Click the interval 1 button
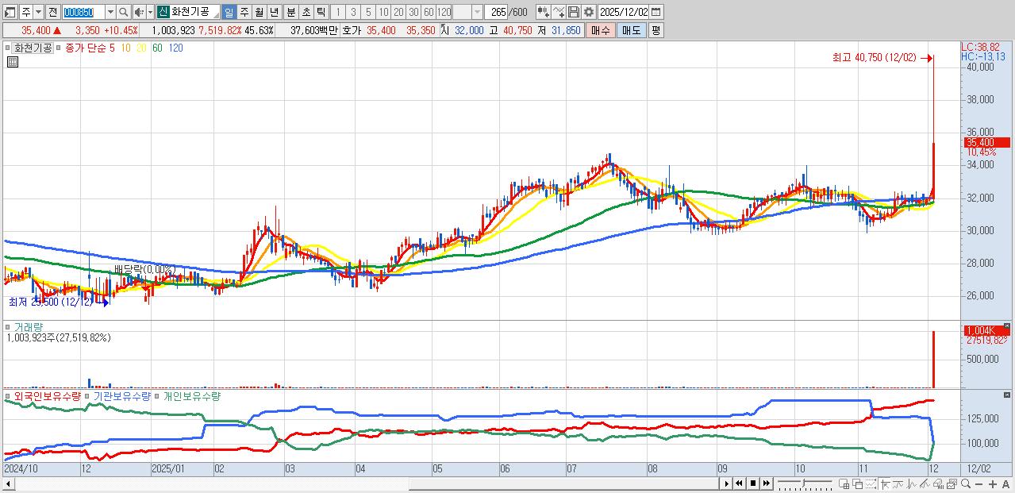Viewport: 1015px width, 493px height. click(x=337, y=12)
